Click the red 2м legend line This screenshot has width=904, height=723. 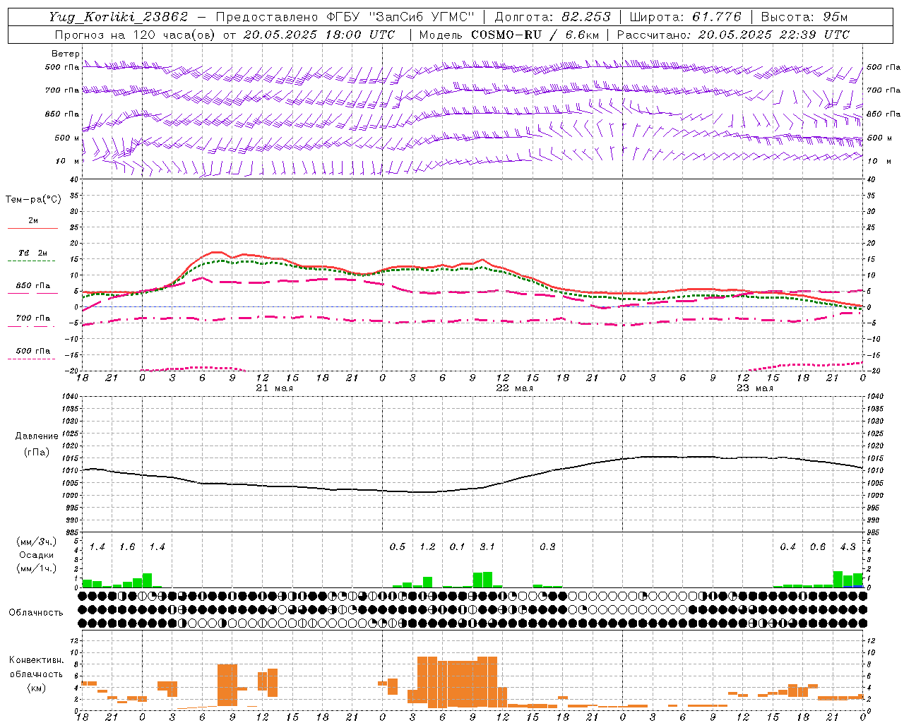(x=32, y=228)
